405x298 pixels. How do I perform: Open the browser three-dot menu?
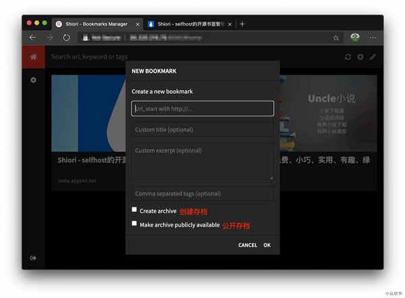(373, 38)
